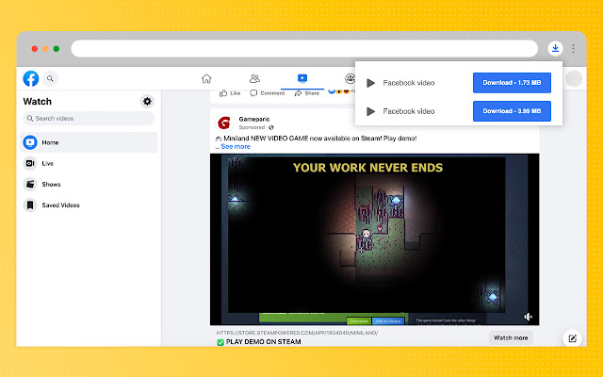Viewport: 603px width, 377px height.
Task: Click the Facebook logo icon
Action: [x=31, y=78]
